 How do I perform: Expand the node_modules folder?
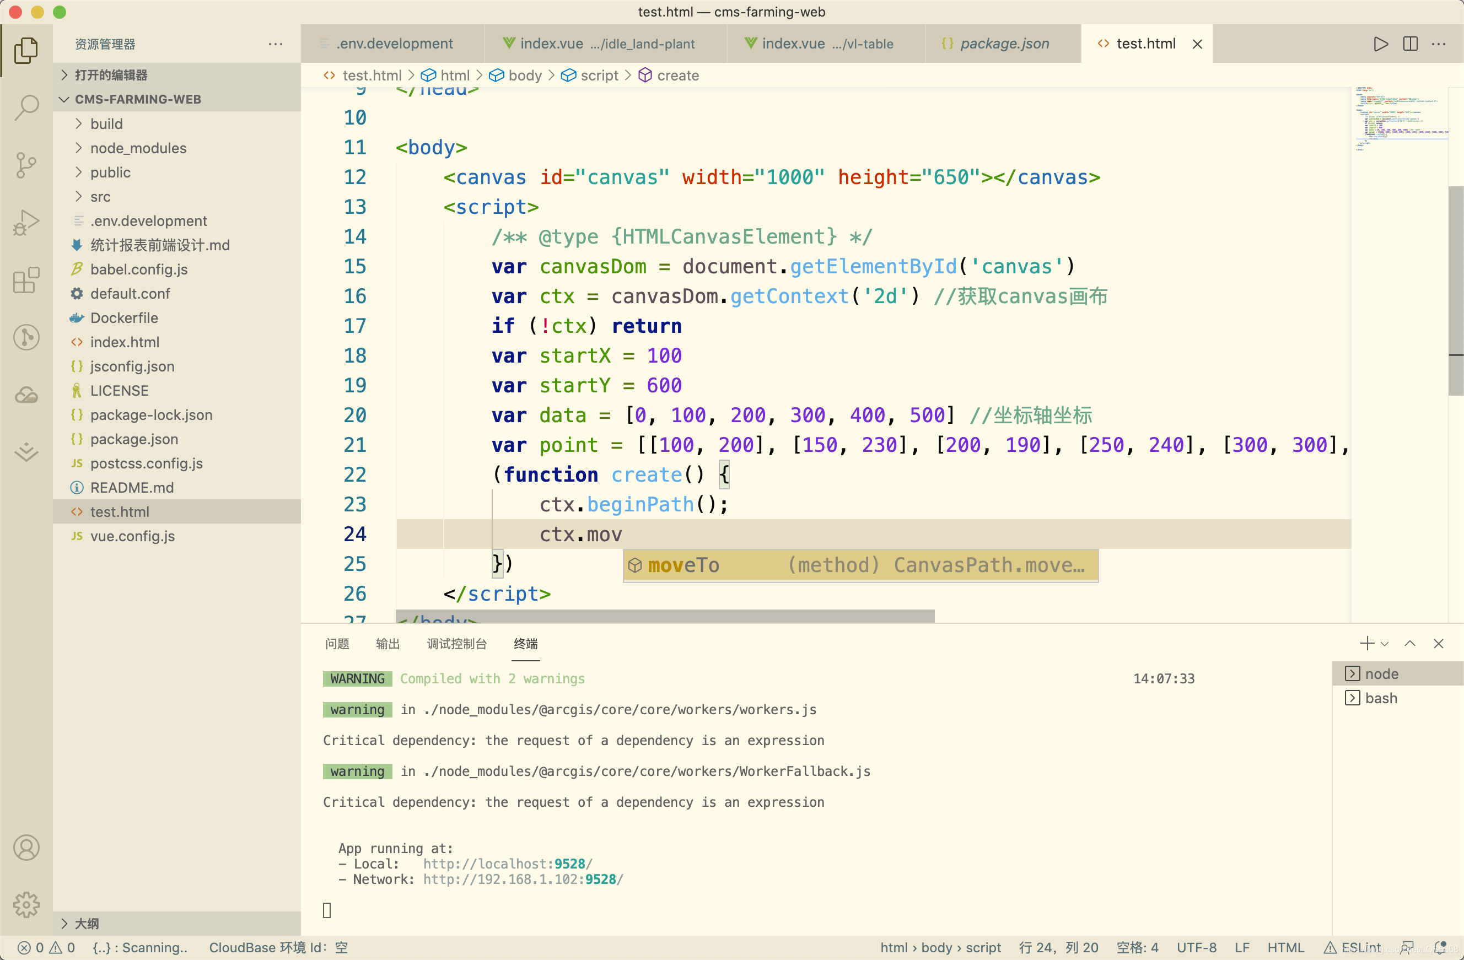pyautogui.click(x=177, y=148)
